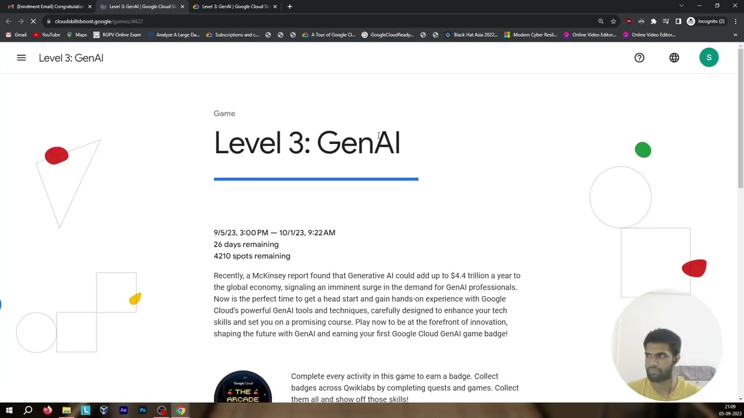The height and width of the screenshot is (418, 744).
Task: Open the screen recorder taskbar icon
Action: [x=162, y=410]
